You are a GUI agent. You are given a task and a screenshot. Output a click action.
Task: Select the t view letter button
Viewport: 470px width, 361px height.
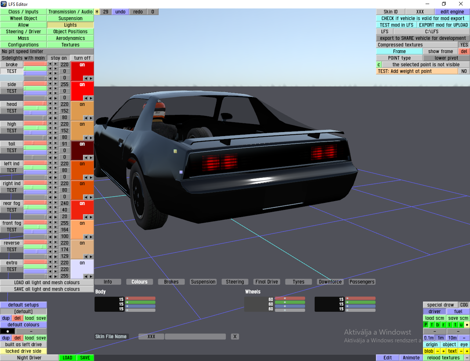[x=455, y=325]
